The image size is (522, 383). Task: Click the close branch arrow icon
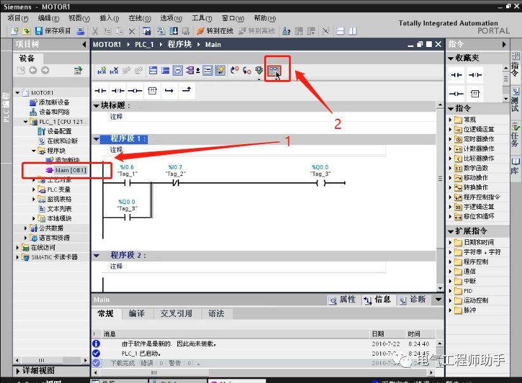(x=187, y=90)
